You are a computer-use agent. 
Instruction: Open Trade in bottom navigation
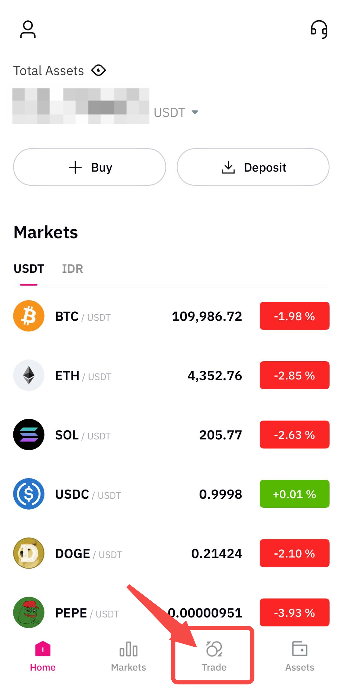[214, 656]
